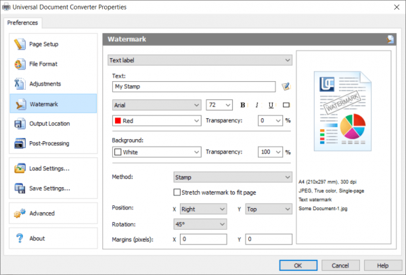Click the Page Setup icon in sidebar
Screen dimensions: 406x275
20,44
